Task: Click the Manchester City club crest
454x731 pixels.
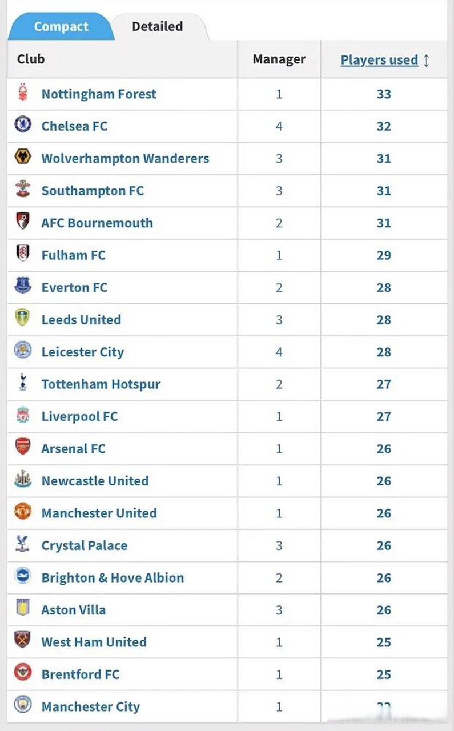Action: coord(23,705)
